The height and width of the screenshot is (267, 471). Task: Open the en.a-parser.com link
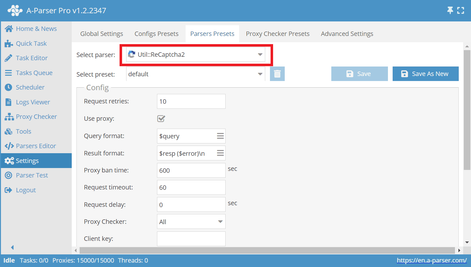(x=432, y=260)
